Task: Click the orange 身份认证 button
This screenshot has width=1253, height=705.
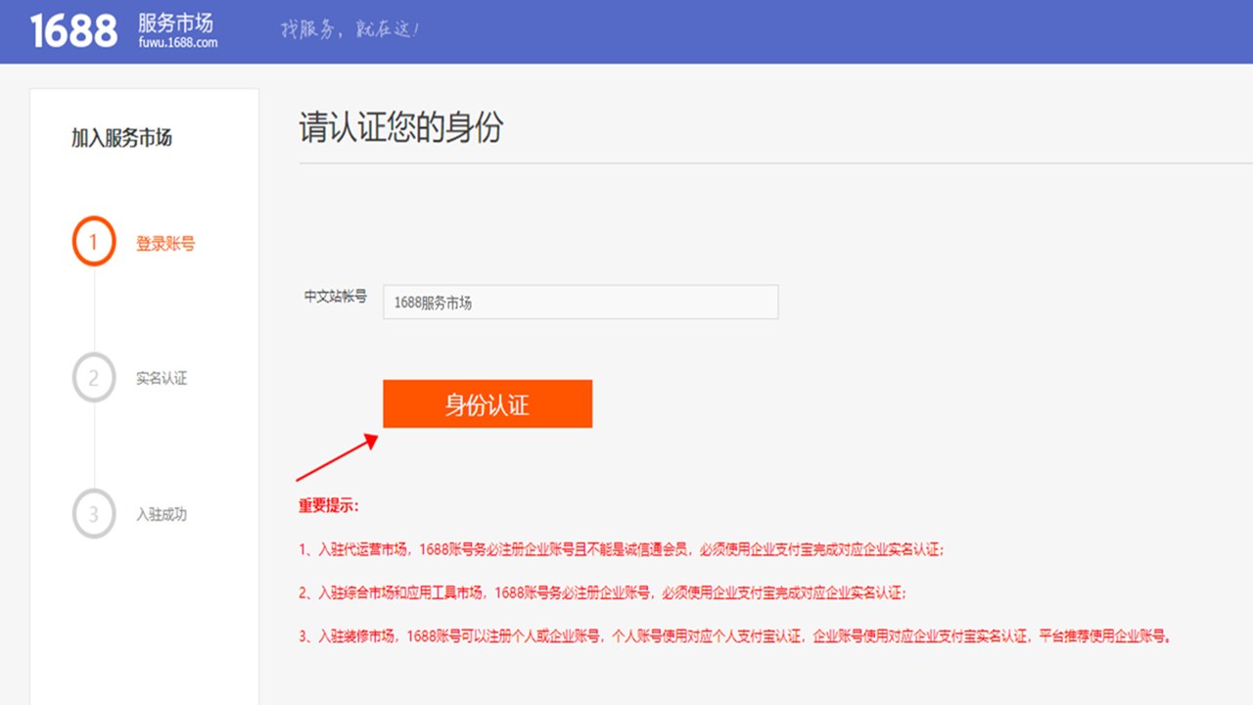Action: 487,403
